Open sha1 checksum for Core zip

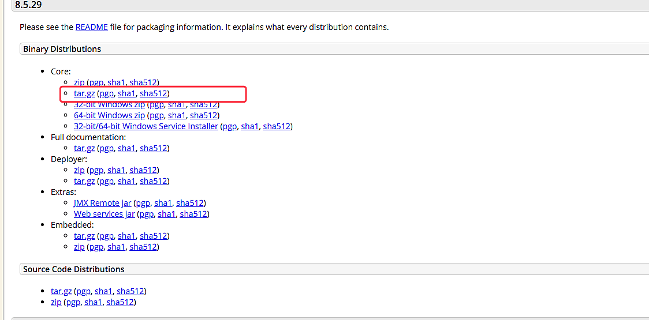click(x=116, y=82)
